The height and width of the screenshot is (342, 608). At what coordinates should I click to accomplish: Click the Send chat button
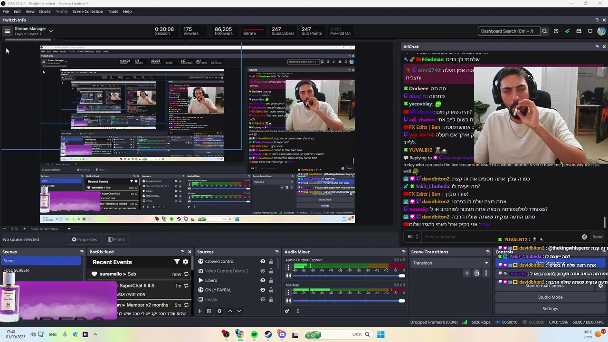(x=598, y=237)
